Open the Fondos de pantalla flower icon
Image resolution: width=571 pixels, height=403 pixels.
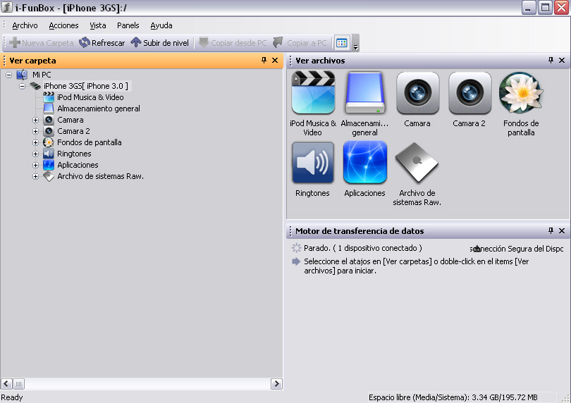(x=521, y=93)
